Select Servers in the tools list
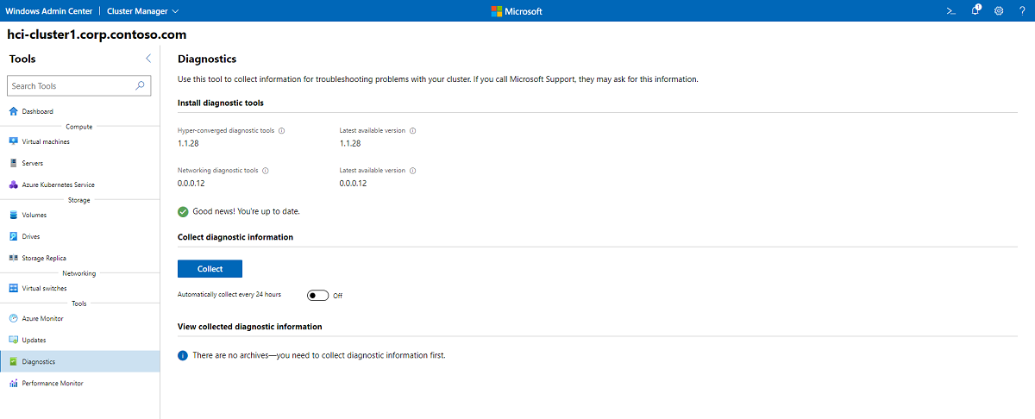1035x419 pixels. click(x=79, y=163)
